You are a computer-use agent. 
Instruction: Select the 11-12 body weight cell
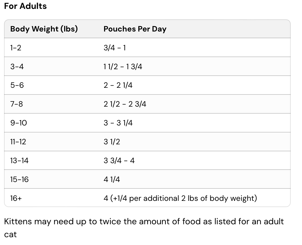(x=18, y=142)
